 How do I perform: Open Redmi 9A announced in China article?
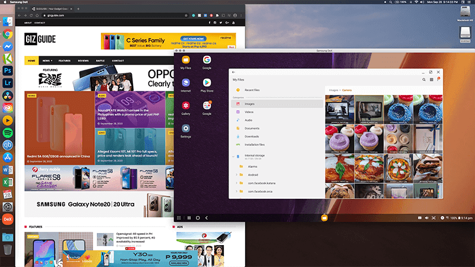pos(59,128)
